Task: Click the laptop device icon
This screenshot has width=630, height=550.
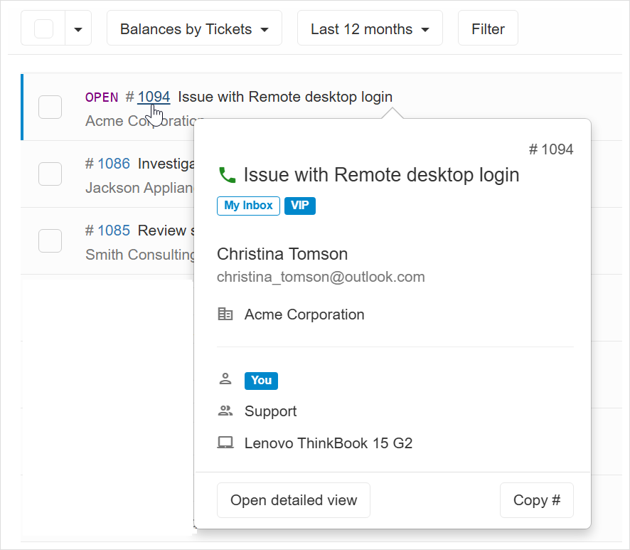Action: [225, 443]
